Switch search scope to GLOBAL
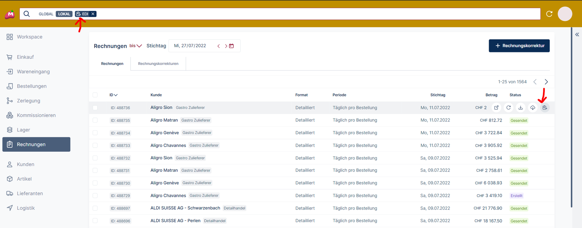 click(x=46, y=14)
